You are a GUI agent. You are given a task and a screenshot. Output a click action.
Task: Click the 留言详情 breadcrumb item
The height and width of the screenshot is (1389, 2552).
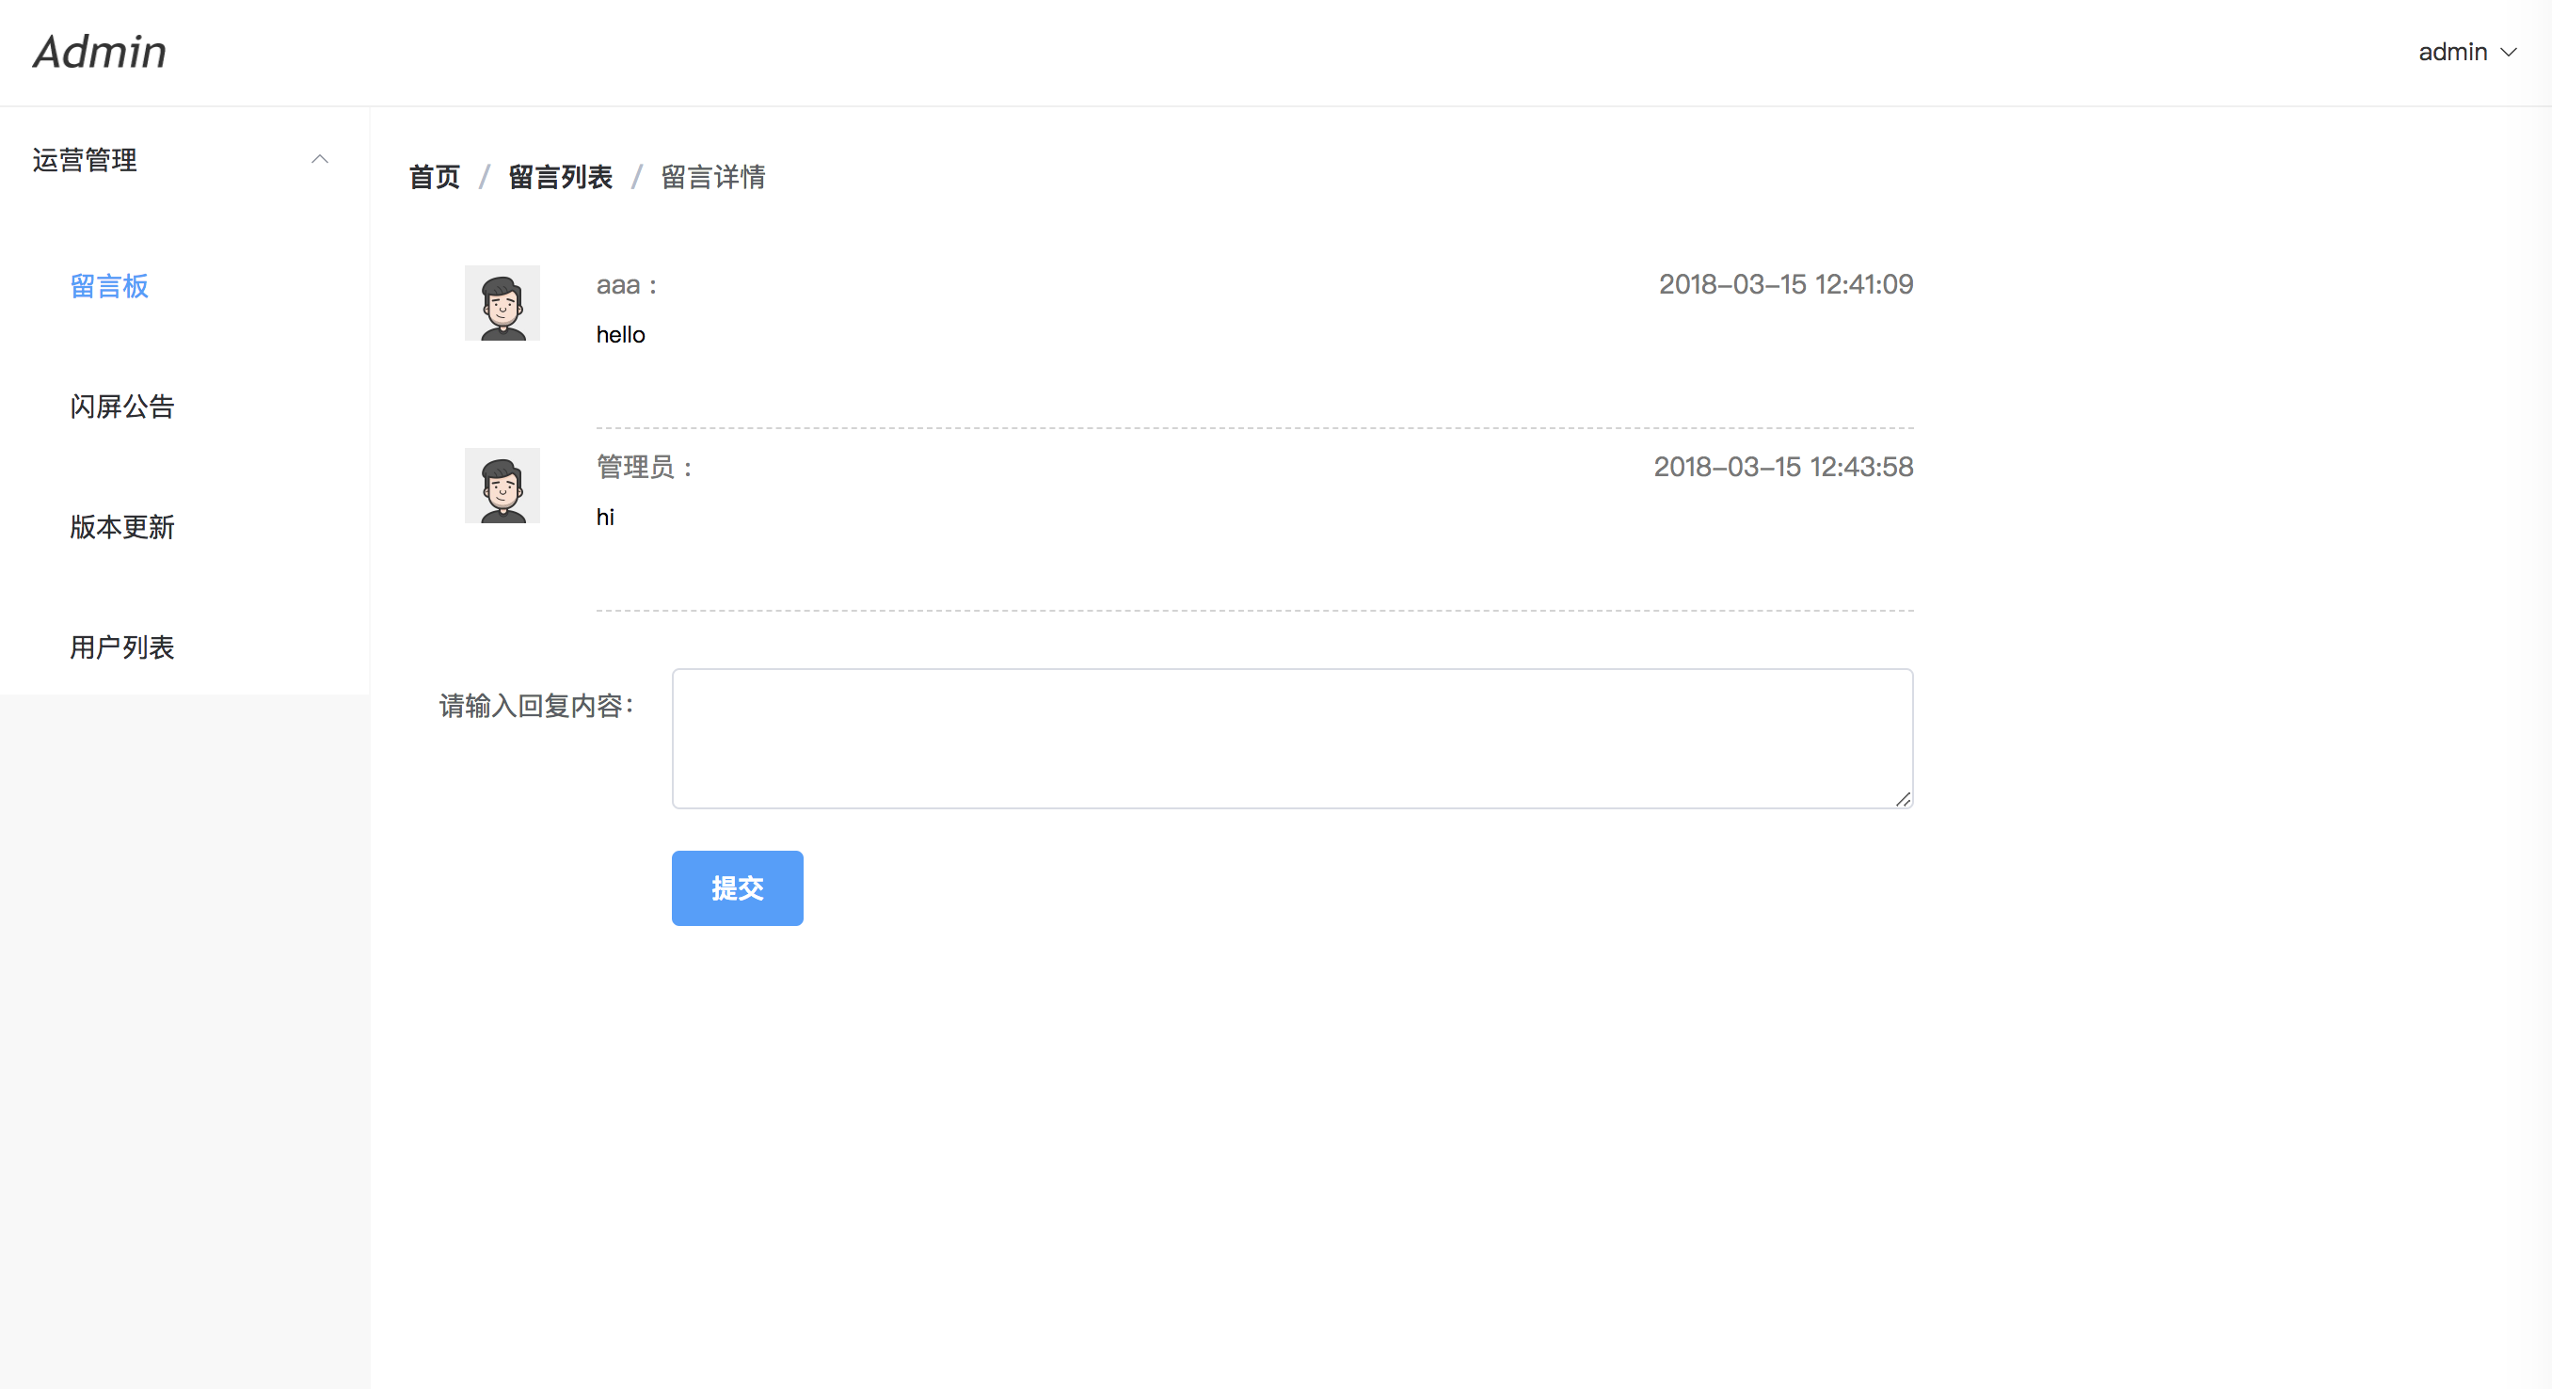712,177
